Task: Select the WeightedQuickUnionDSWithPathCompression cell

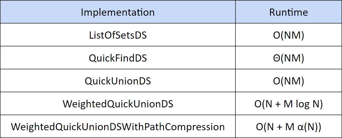Action: tap(118, 127)
